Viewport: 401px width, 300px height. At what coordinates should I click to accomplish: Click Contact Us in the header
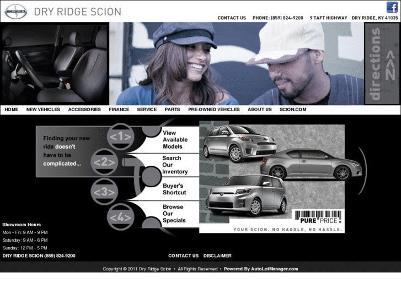(x=232, y=18)
